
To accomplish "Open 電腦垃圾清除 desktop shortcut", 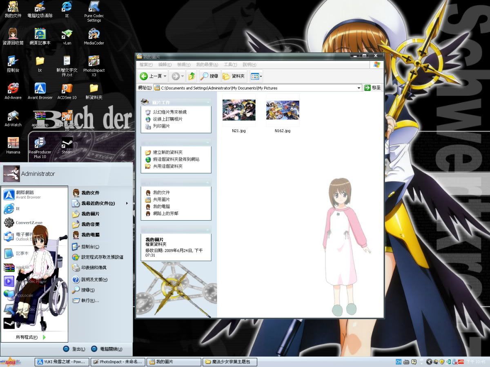I will pyautogui.click(x=40, y=9).
